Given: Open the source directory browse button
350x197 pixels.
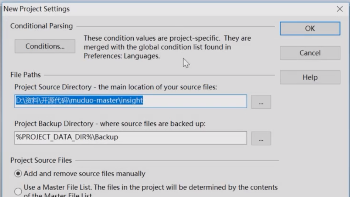Looking at the screenshot, I should [x=261, y=102].
